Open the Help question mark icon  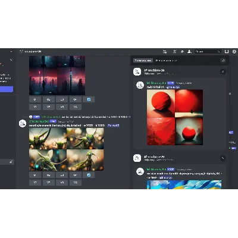point(234,52)
